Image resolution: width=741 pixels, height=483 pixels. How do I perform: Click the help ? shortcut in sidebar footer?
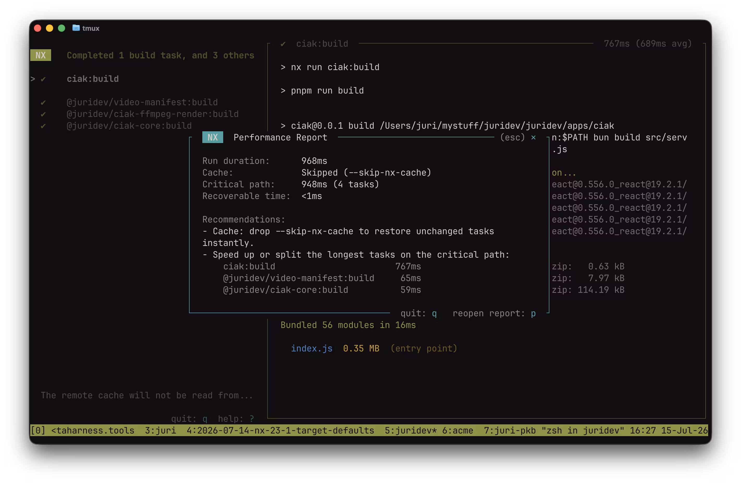pyautogui.click(x=236, y=419)
